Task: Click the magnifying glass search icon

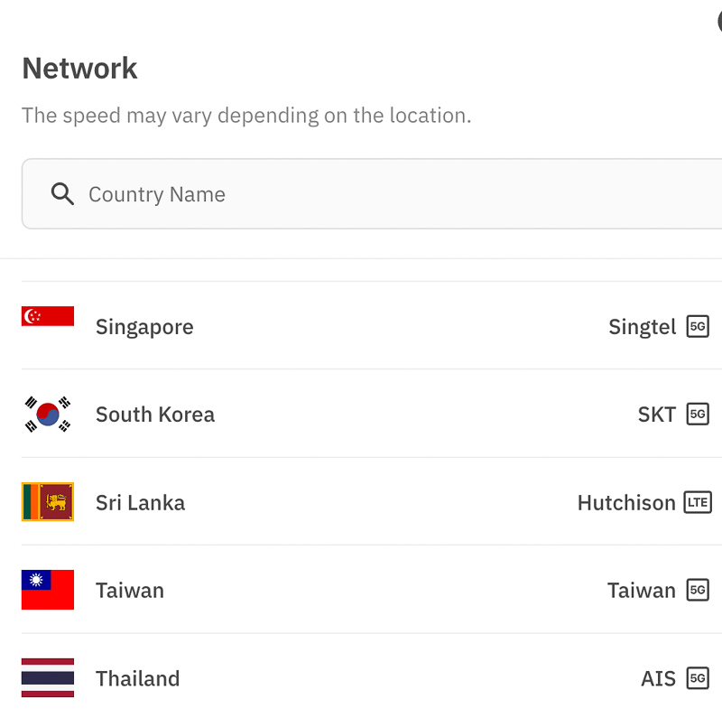Action: tap(62, 193)
